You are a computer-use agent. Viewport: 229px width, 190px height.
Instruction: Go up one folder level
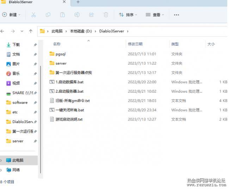click(x=31, y=31)
